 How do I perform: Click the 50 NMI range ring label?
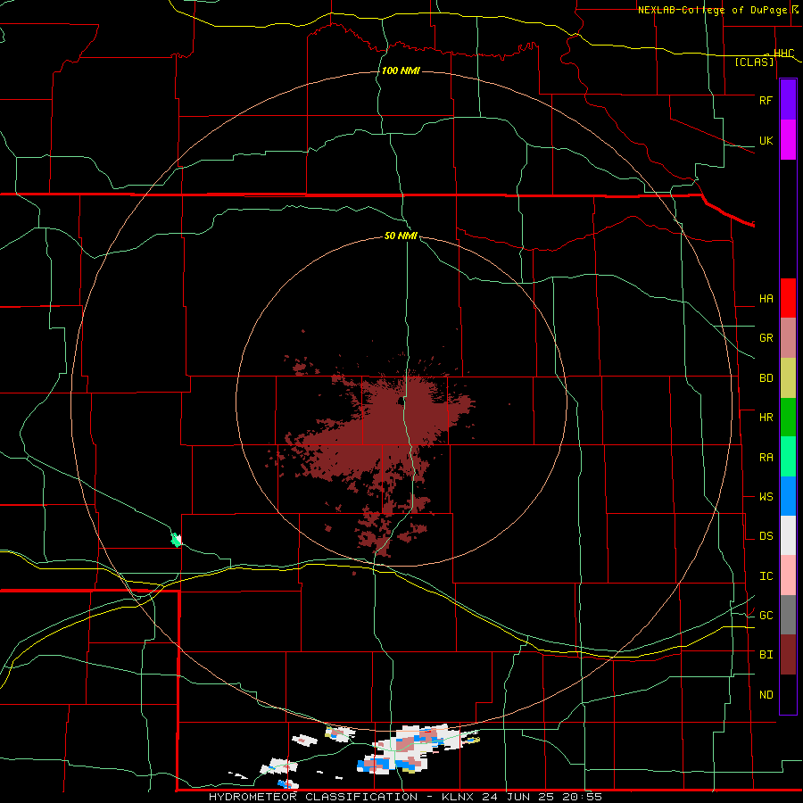pyautogui.click(x=401, y=236)
